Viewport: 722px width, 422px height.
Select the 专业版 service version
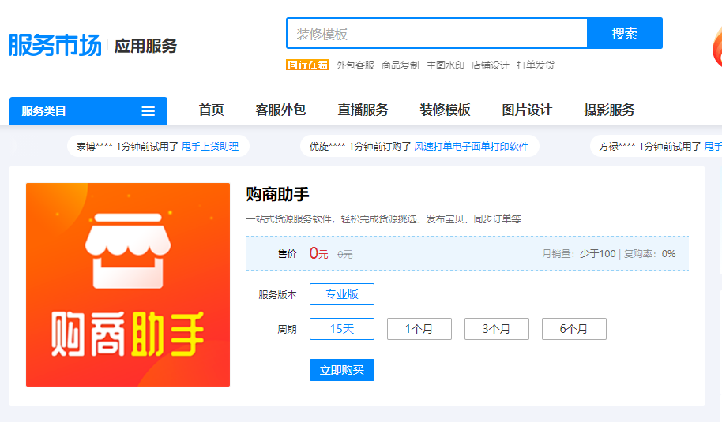[342, 294]
